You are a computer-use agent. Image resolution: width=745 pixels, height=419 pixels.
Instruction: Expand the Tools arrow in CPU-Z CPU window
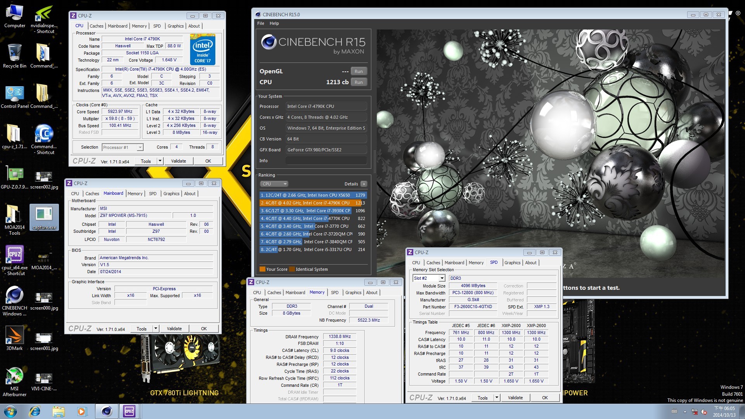click(159, 161)
